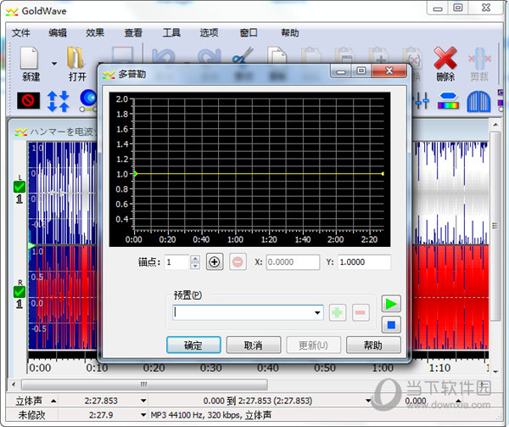Screen dimensions: 509x427
Task: Remove preset with red minus button
Action: (x=361, y=312)
